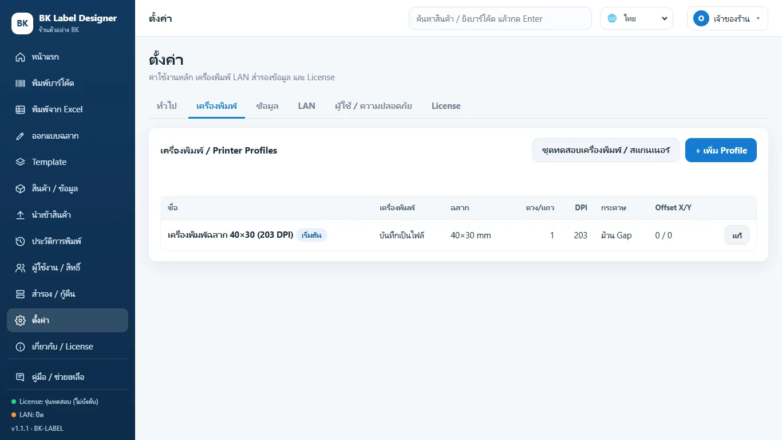Screen dimensions: 782x440
Task: Click the License: รุ่นทดสอบ status line
Action: coord(55,402)
